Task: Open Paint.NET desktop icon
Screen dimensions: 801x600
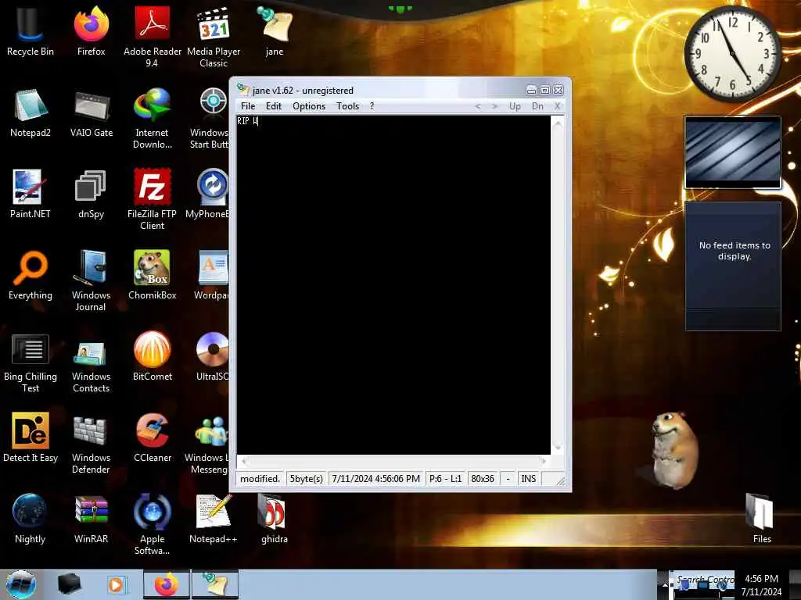Action: click(x=31, y=195)
